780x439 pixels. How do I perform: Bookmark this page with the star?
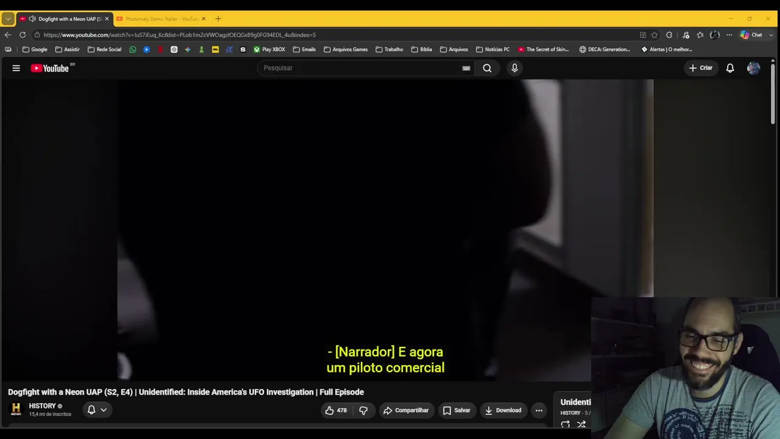pos(654,35)
